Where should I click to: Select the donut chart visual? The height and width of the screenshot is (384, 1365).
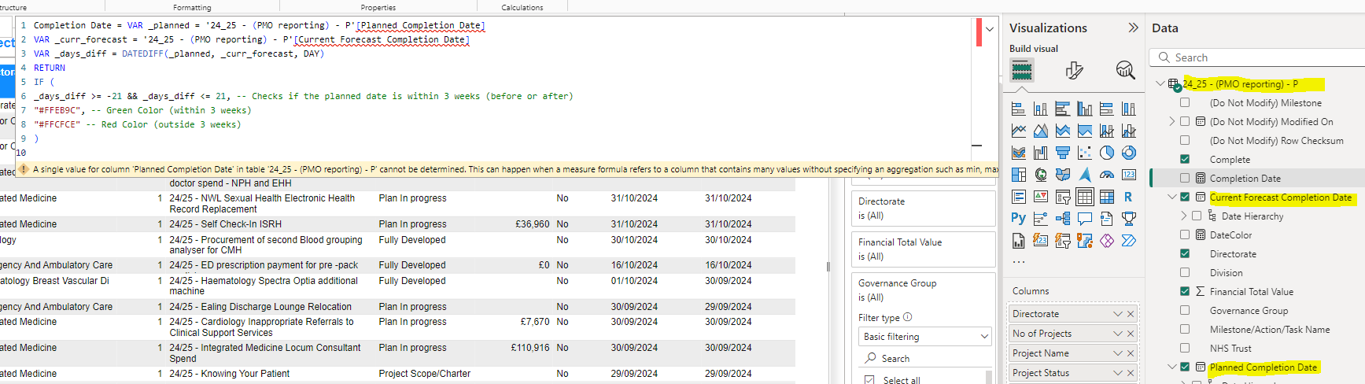pyautogui.click(x=1128, y=153)
